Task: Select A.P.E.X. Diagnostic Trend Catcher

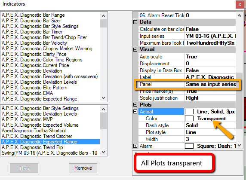Action: point(37,136)
